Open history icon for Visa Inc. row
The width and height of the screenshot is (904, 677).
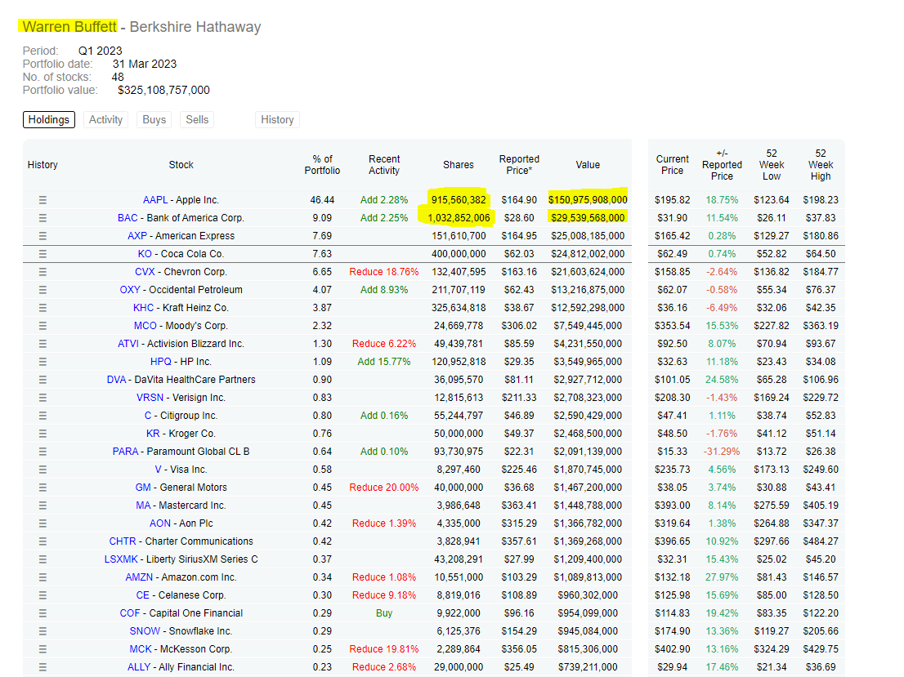coord(43,470)
